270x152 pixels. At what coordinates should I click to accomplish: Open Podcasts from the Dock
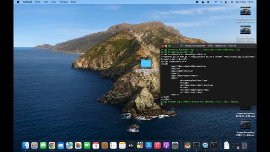[166, 145]
